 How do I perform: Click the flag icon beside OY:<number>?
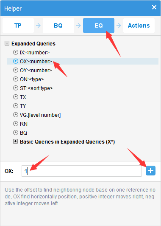pos(16,71)
